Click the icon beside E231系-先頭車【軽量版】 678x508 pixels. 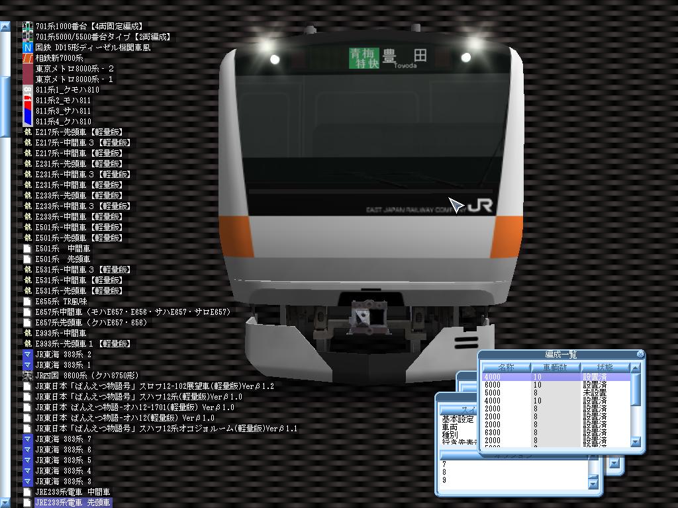pyautogui.click(x=28, y=164)
